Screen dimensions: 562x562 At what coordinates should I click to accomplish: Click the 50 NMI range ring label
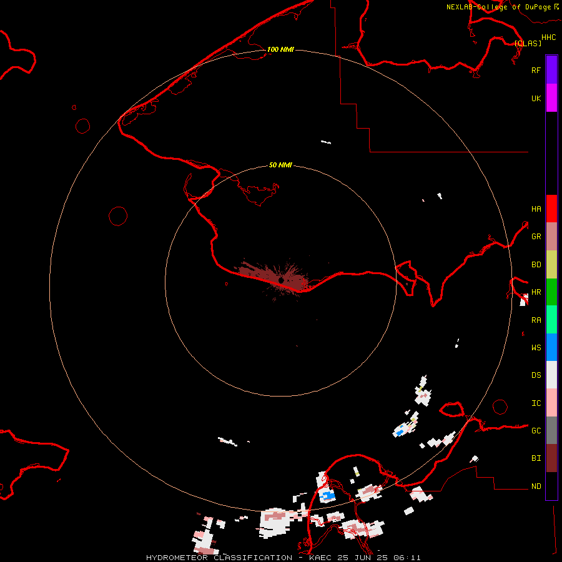280,165
